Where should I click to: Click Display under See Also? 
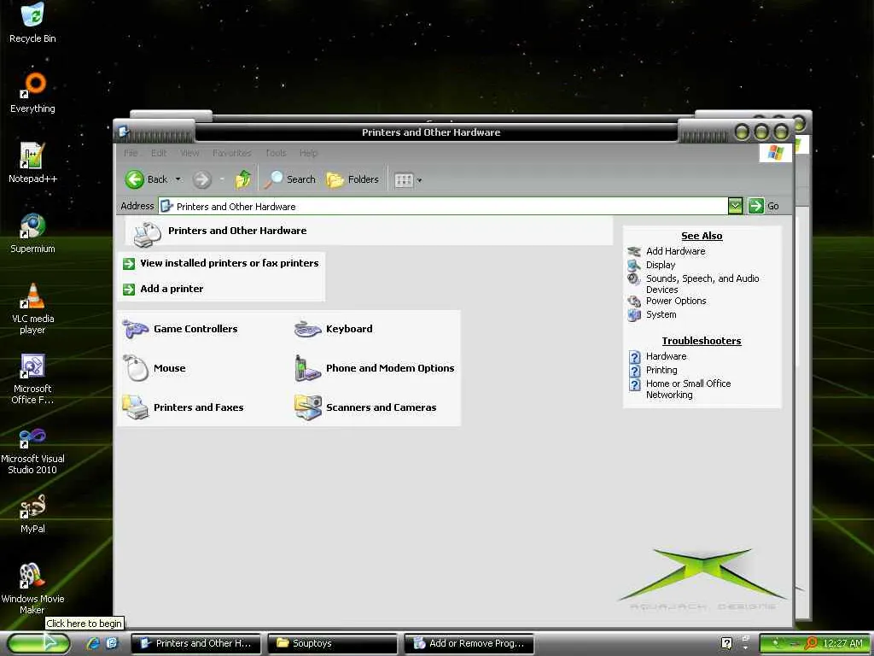(661, 265)
